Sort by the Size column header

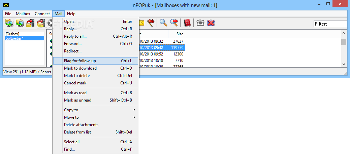pyautogui.click(x=177, y=34)
